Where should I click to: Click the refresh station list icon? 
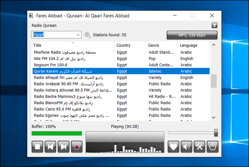click(214, 25)
